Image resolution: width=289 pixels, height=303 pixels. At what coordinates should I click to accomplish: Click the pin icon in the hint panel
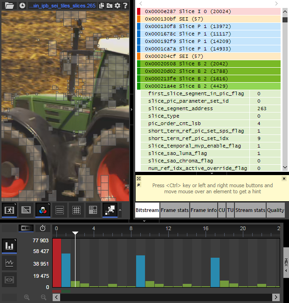(139, 185)
